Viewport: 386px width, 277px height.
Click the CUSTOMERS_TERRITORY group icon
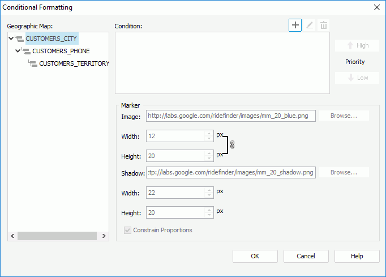tap(33, 63)
